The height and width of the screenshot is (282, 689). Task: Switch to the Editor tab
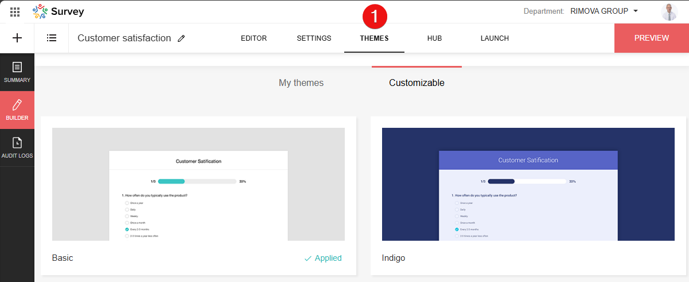coord(254,38)
